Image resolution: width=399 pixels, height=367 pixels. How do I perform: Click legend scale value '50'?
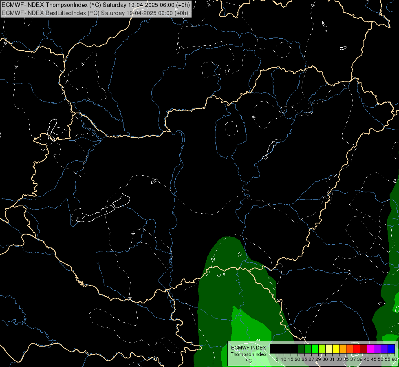(x=381, y=359)
